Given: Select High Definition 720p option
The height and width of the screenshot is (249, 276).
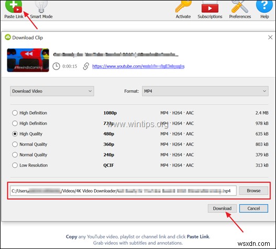Looking at the screenshot, I should tap(15, 123).
